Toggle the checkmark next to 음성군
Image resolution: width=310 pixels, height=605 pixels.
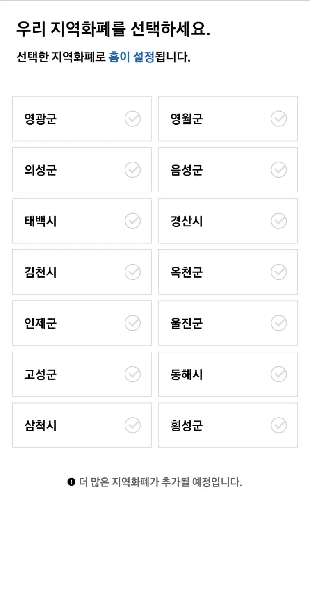tap(278, 170)
